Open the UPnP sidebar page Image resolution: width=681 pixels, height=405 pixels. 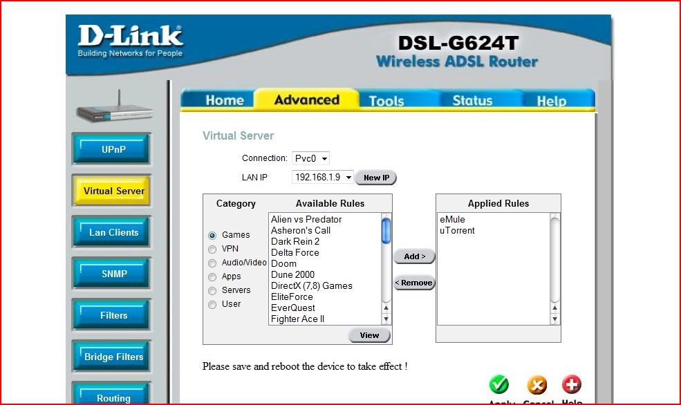[112, 149]
